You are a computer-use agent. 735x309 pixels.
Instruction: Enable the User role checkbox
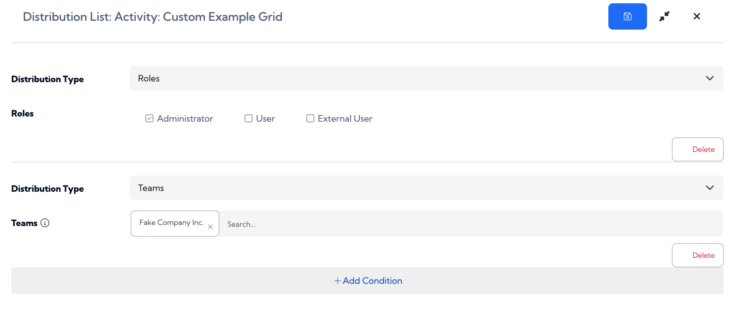[x=249, y=118]
